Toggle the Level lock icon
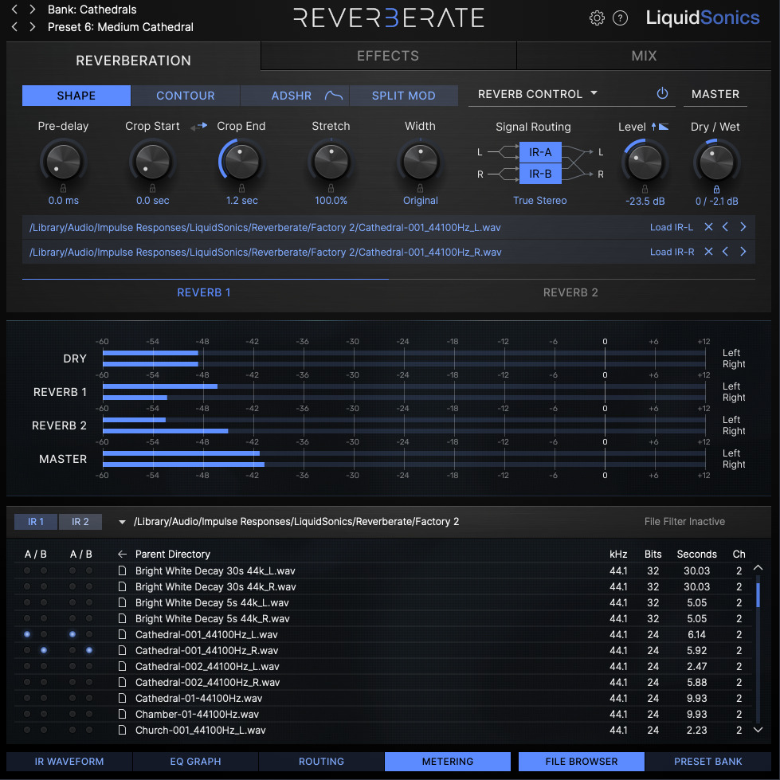The image size is (780, 780). tap(645, 189)
